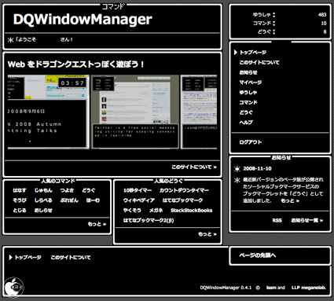Select the しらべる command
334x301 pixels.
point(43,200)
